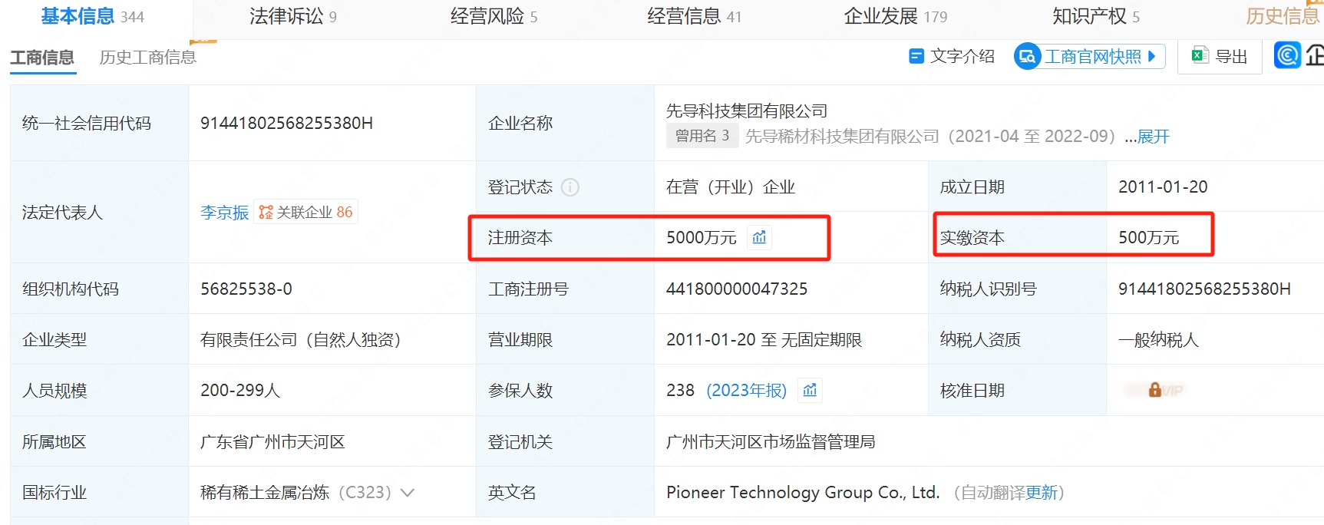Open chart icon next to 5000万元
Image resolution: width=1324 pixels, height=525 pixels.
759,237
